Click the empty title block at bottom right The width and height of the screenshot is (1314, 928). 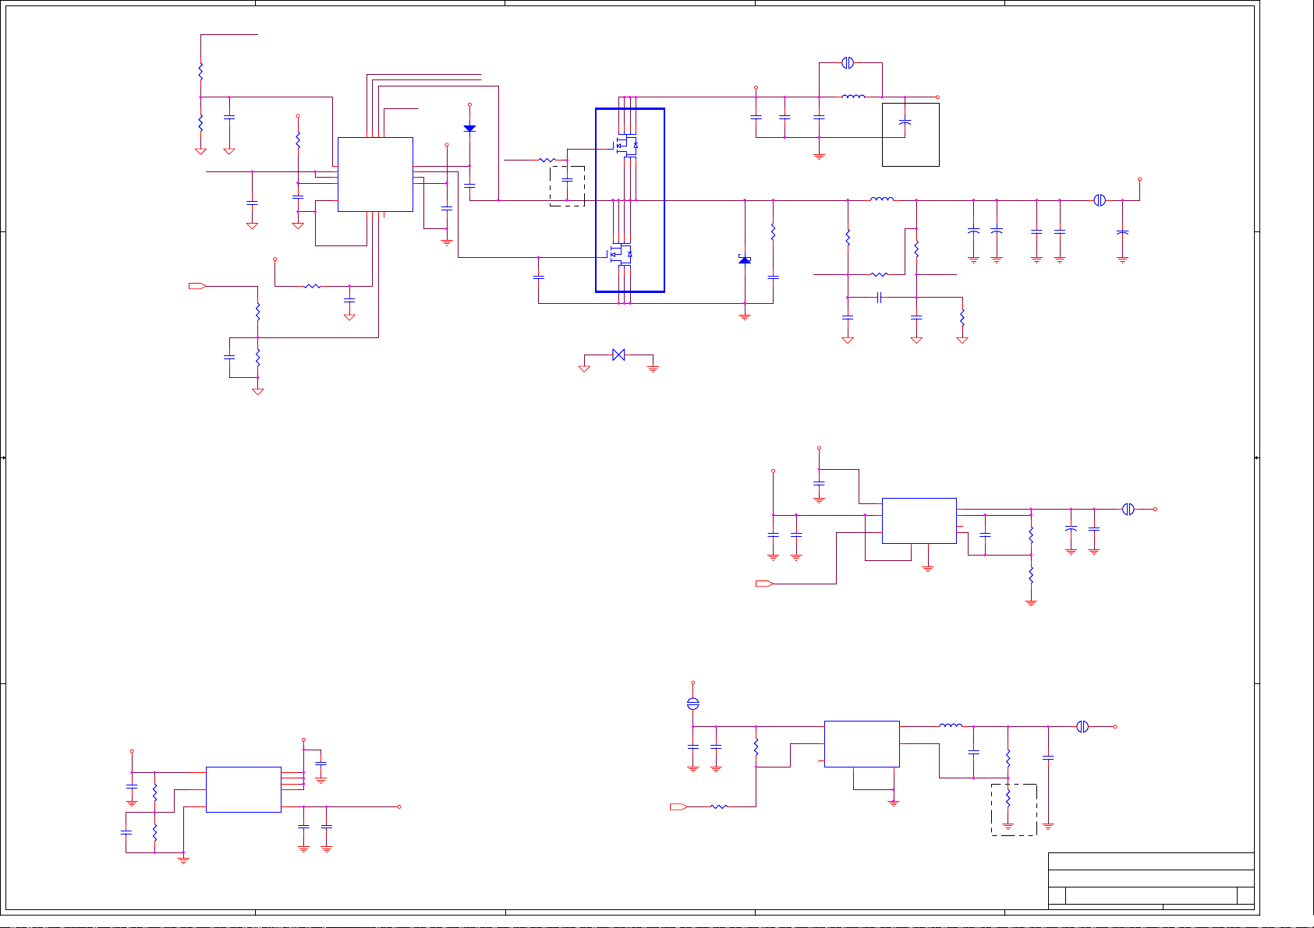(x=1151, y=880)
